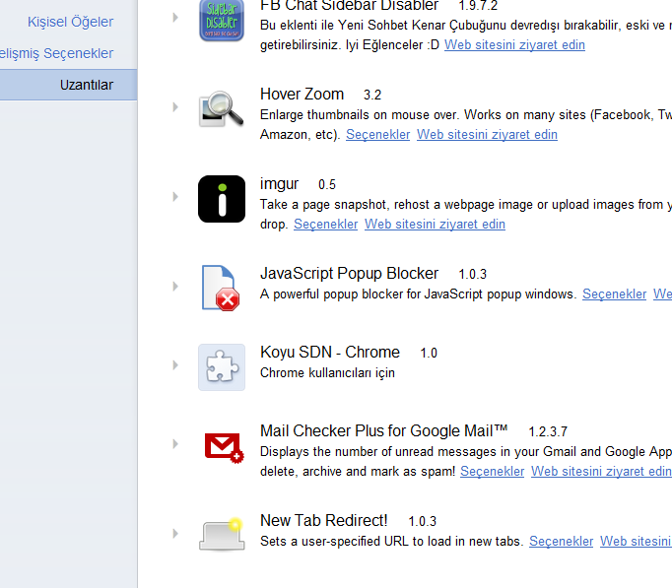Click FB Chat Sidebar Disabler version 1.9.7.2
672x588 pixels.
point(478,6)
